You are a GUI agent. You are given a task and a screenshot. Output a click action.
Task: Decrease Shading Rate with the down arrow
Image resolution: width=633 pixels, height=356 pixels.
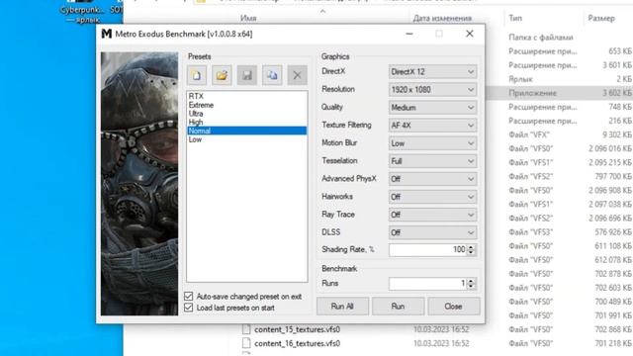(471, 253)
